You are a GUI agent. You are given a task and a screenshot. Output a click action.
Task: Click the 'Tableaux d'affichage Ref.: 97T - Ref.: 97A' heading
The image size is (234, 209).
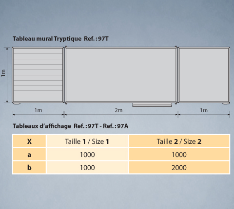[x=71, y=126]
